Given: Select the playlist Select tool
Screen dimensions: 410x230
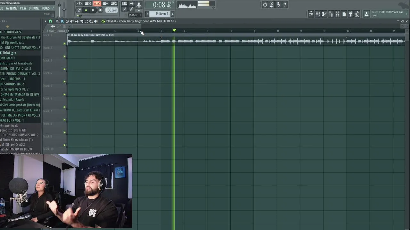Looking at the screenshot, I should [86, 21].
